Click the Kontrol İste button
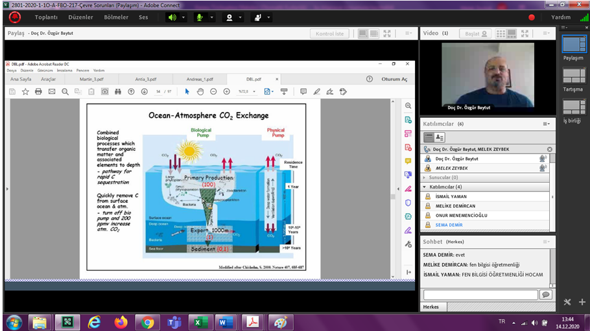The height and width of the screenshot is (331, 590). click(x=329, y=33)
